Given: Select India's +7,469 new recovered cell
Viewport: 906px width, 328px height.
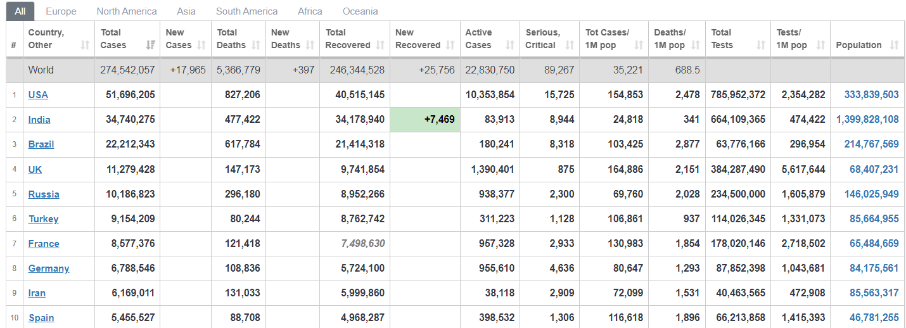Looking at the screenshot, I should 425,120.
